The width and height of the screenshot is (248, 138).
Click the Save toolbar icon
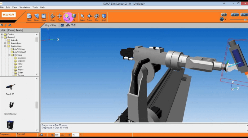pos(44,16)
